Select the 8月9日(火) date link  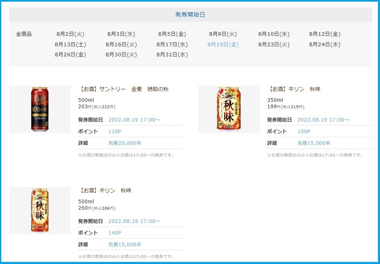pos(223,34)
